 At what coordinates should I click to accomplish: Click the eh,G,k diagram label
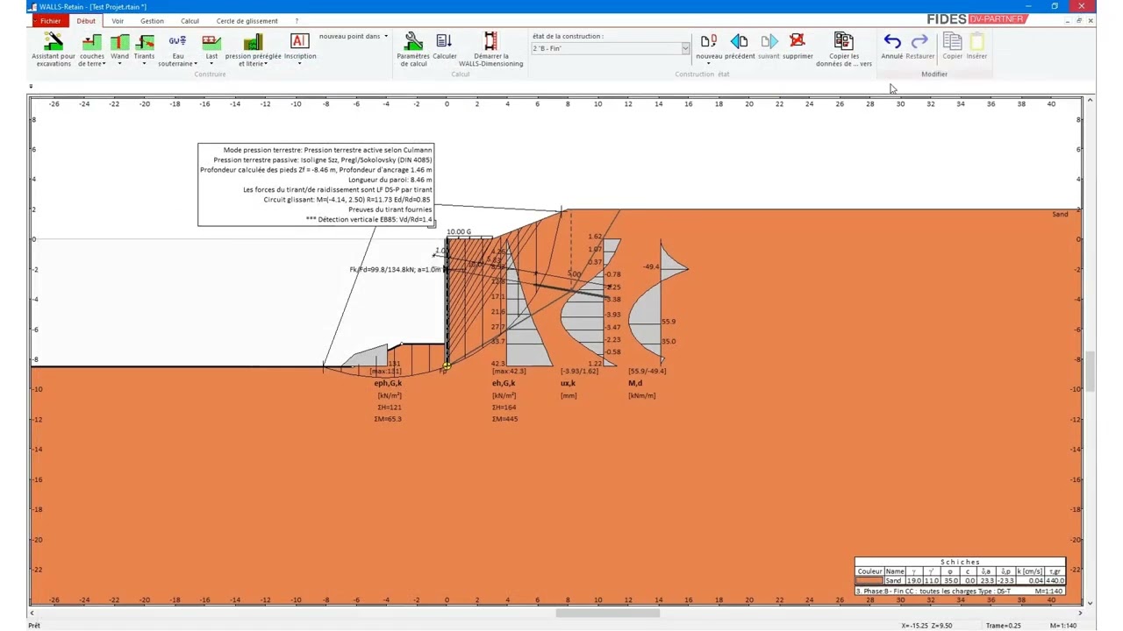(x=504, y=383)
